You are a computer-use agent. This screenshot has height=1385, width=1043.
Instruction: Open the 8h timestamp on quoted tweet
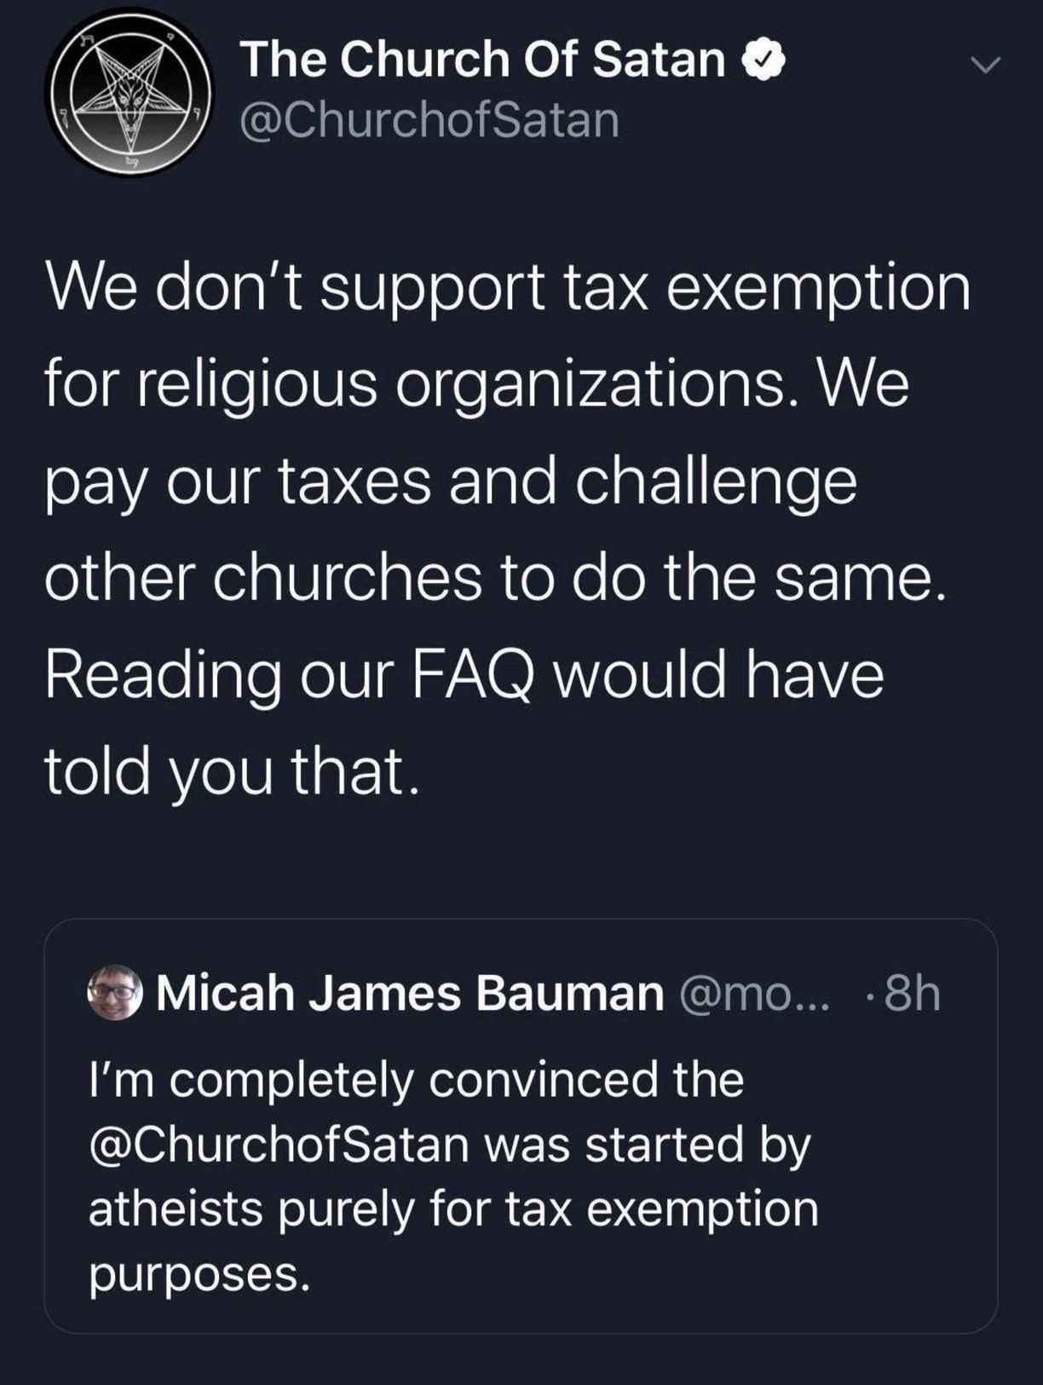click(912, 994)
